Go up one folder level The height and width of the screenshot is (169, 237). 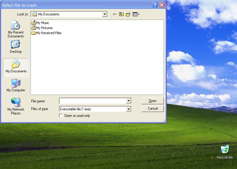tap(121, 14)
